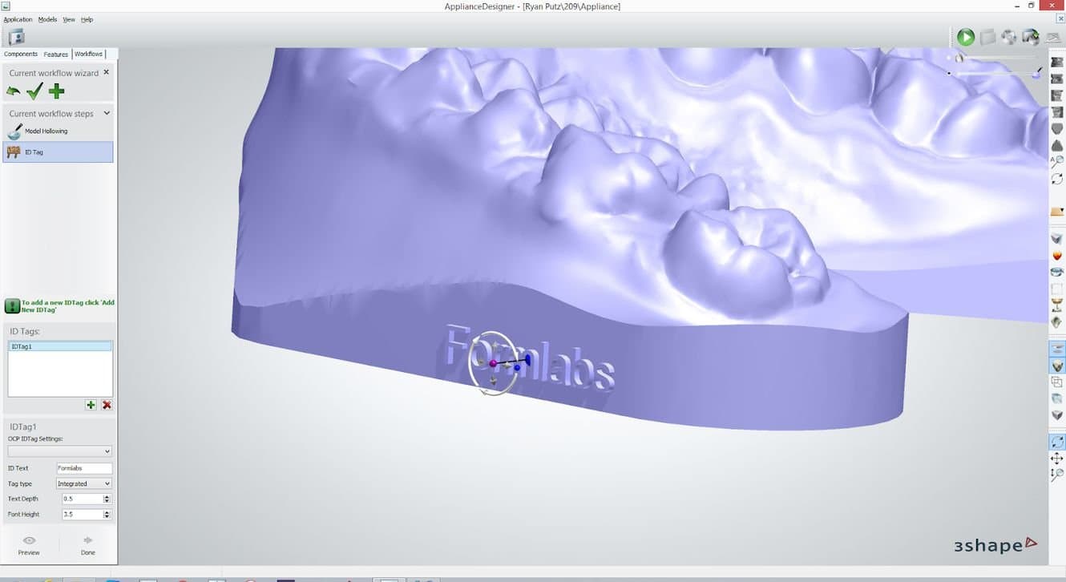Click the gray shield-shaped arch view icon
The width and height of the screenshot is (1066, 582).
point(1057,128)
